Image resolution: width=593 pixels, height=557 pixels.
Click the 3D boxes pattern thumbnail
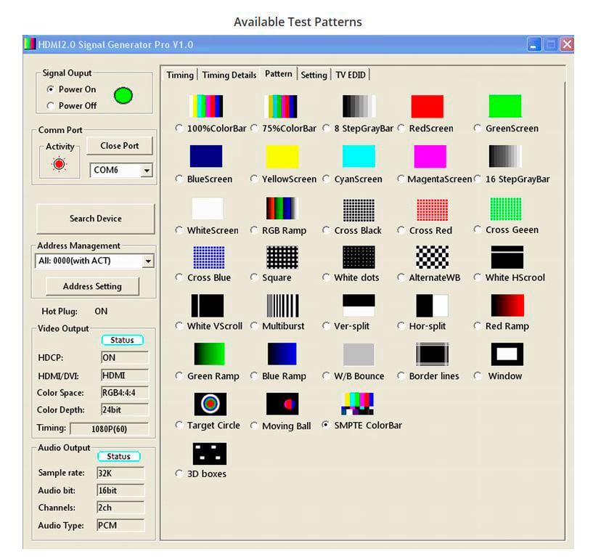pos(210,454)
